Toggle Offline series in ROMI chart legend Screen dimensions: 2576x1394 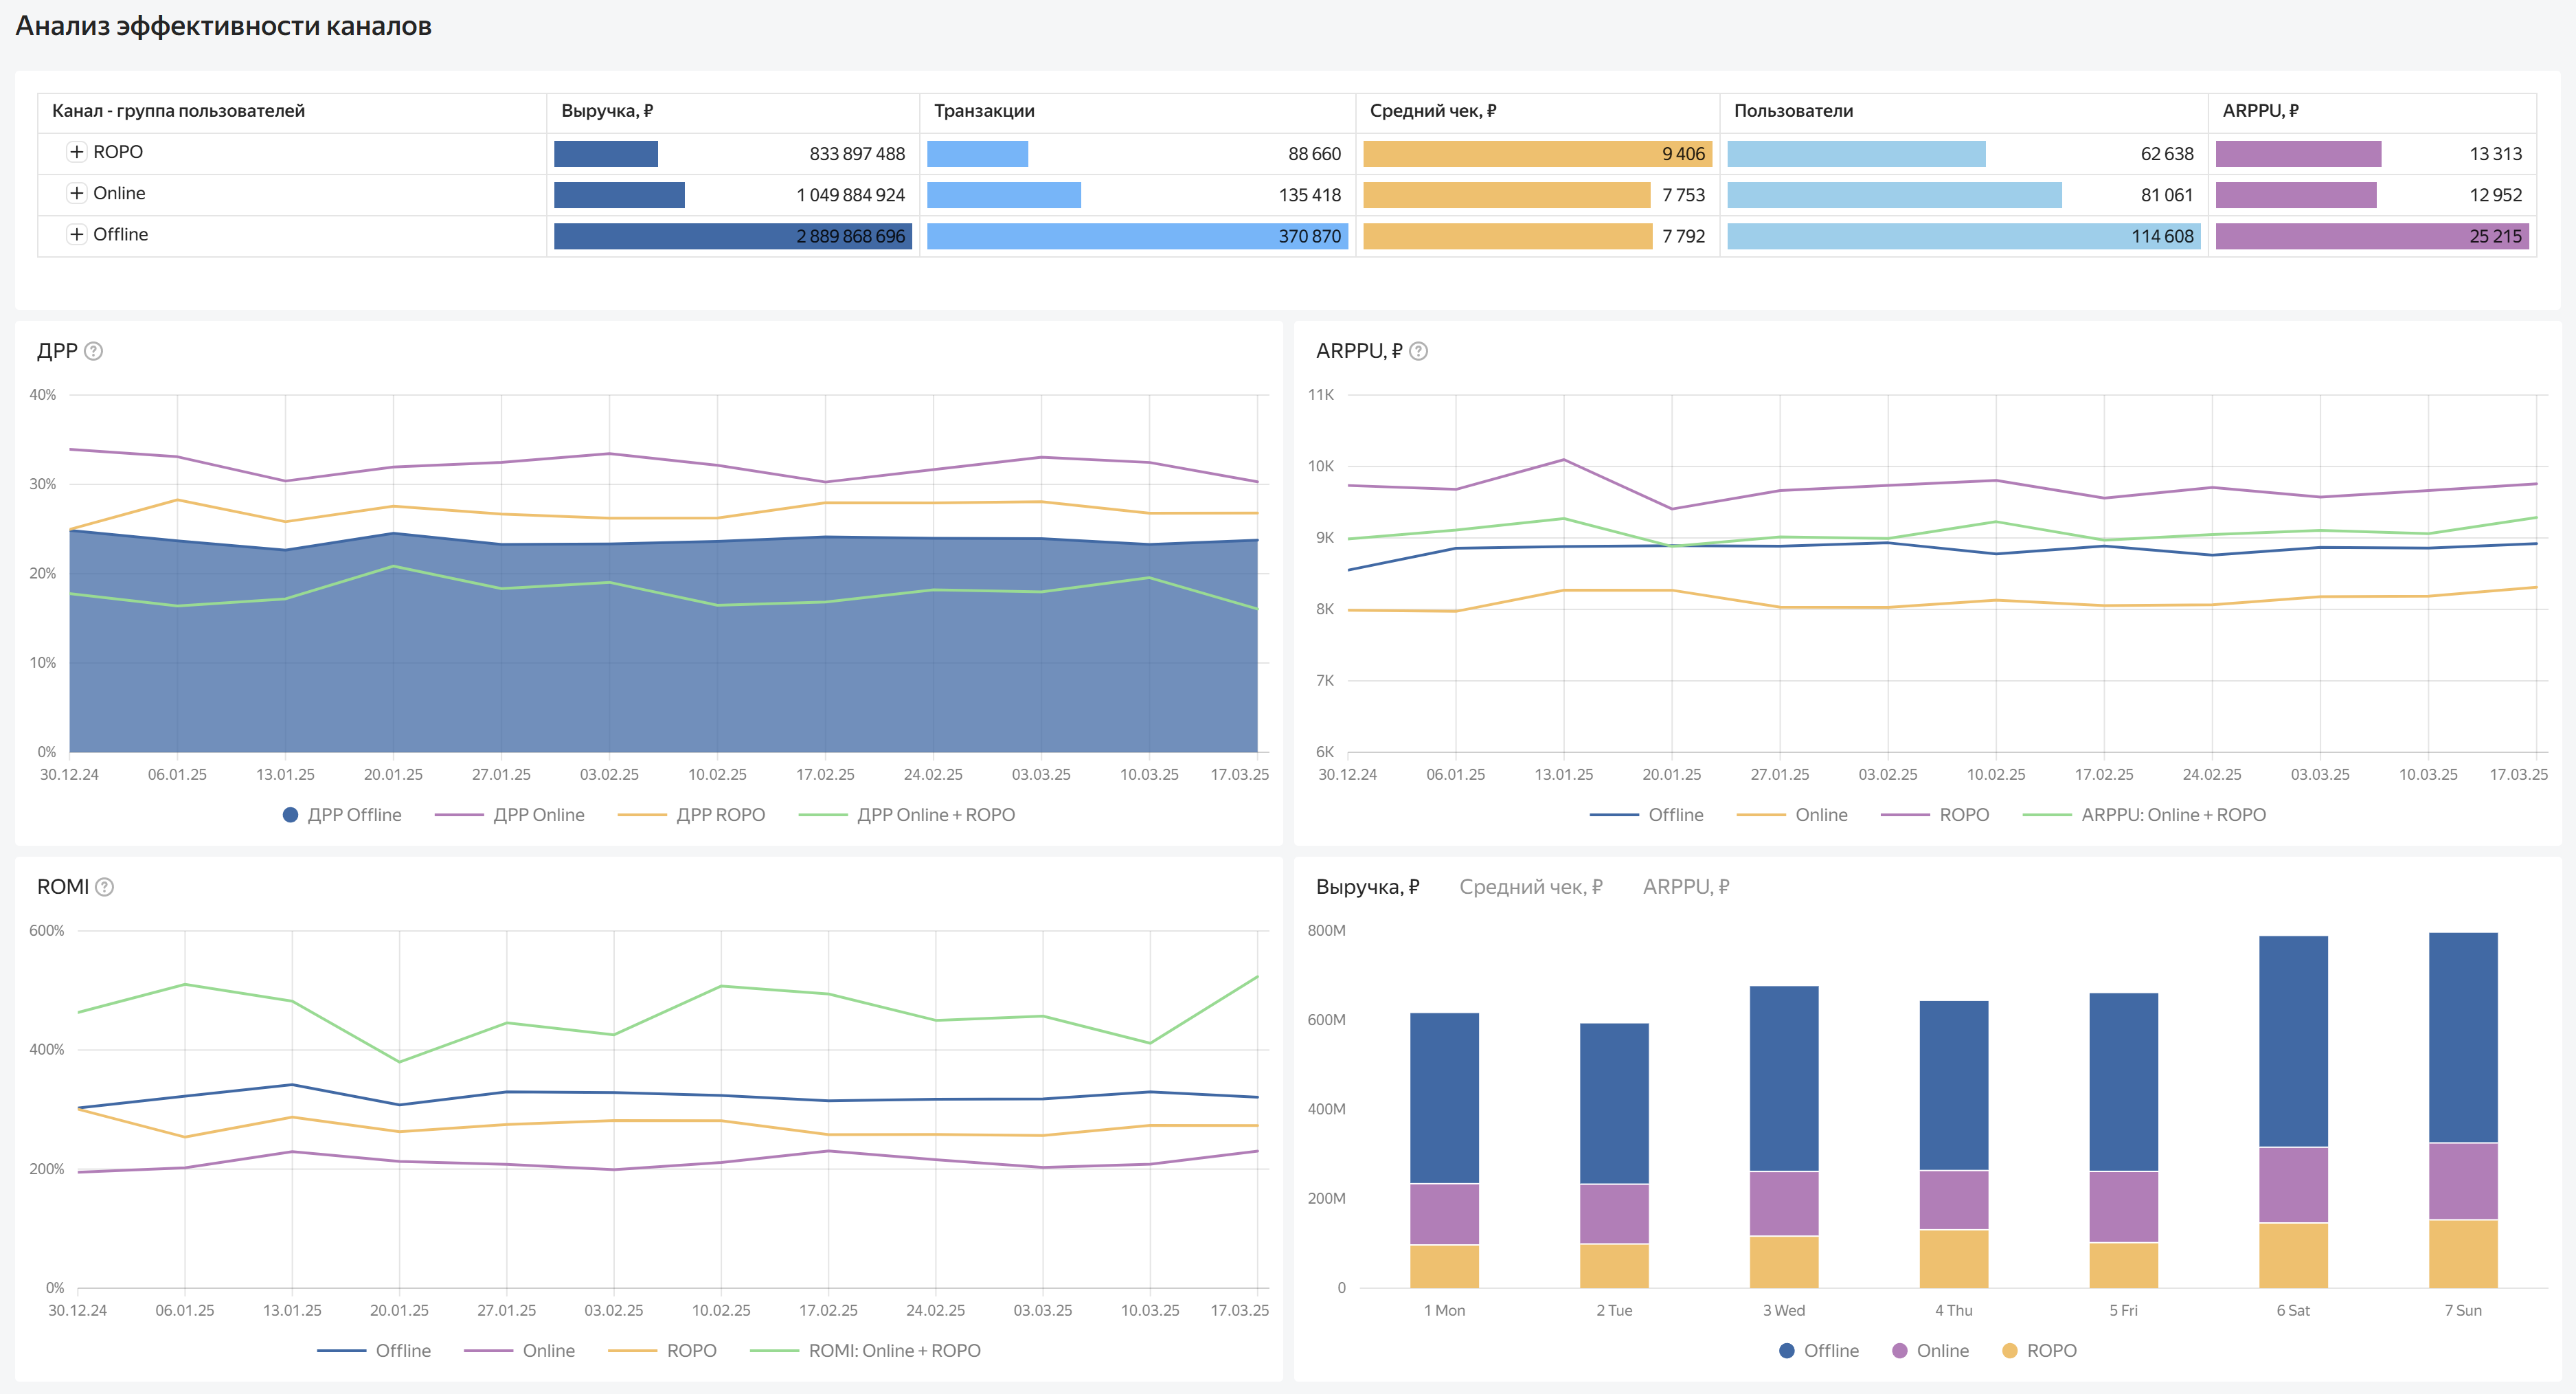pos(374,1351)
